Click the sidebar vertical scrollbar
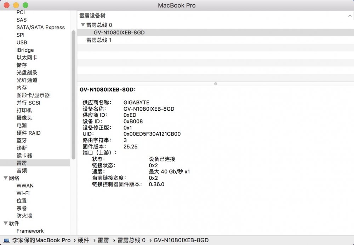 [x=73, y=95]
